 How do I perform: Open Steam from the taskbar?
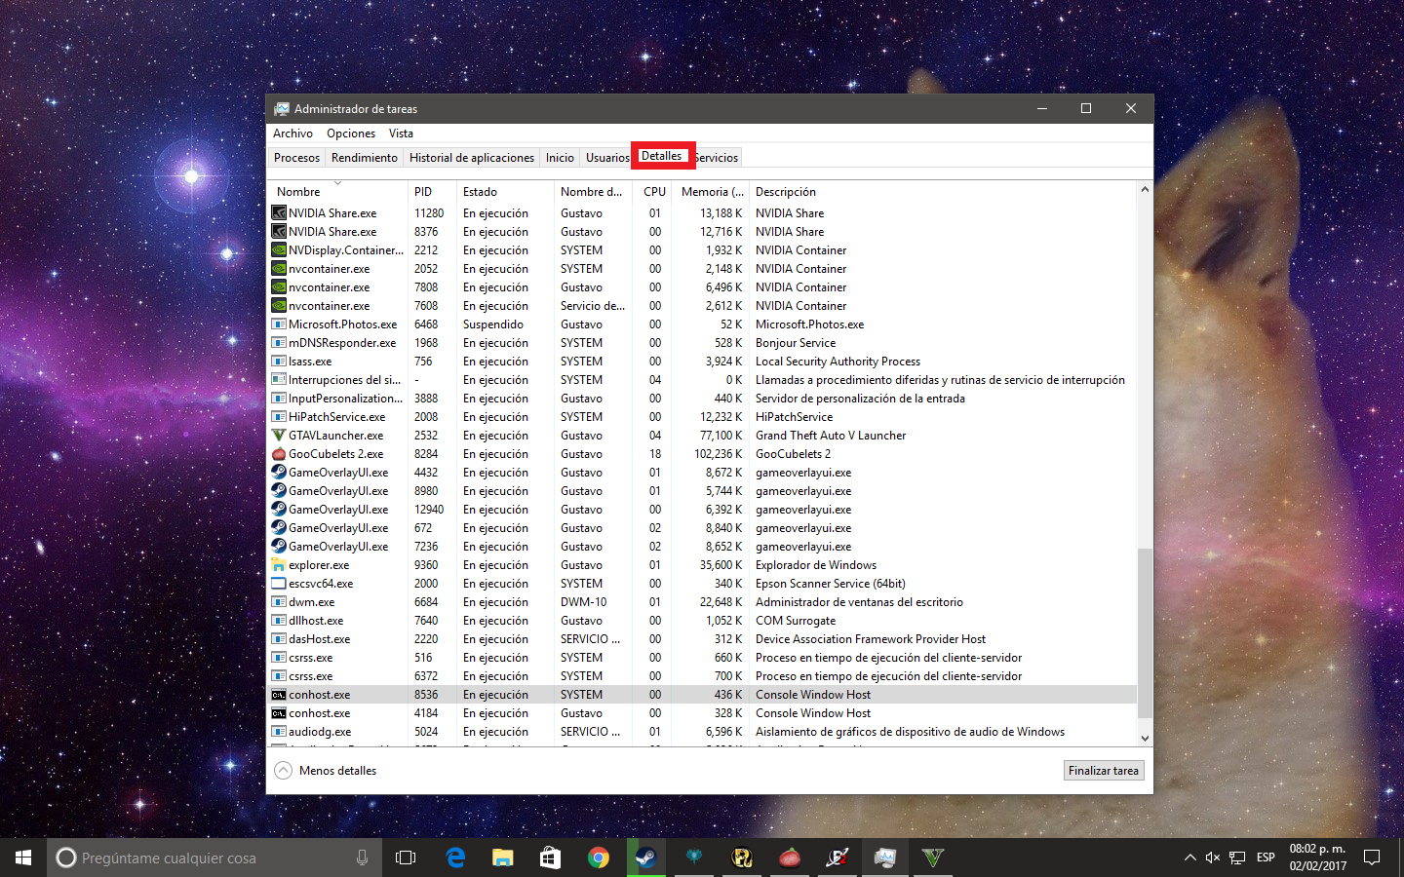click(x=645, y=858)
